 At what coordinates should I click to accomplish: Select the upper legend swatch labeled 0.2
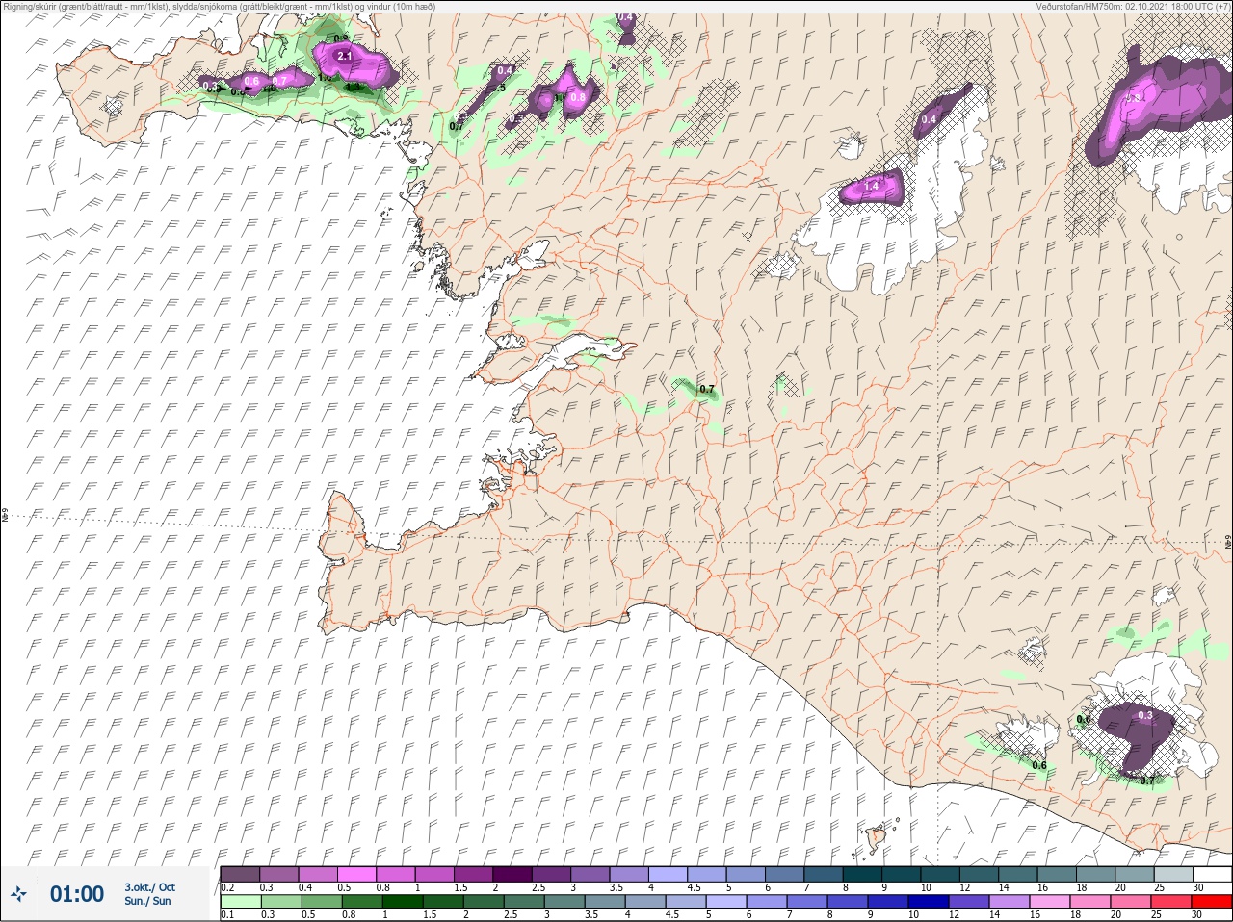pos(240,874)
